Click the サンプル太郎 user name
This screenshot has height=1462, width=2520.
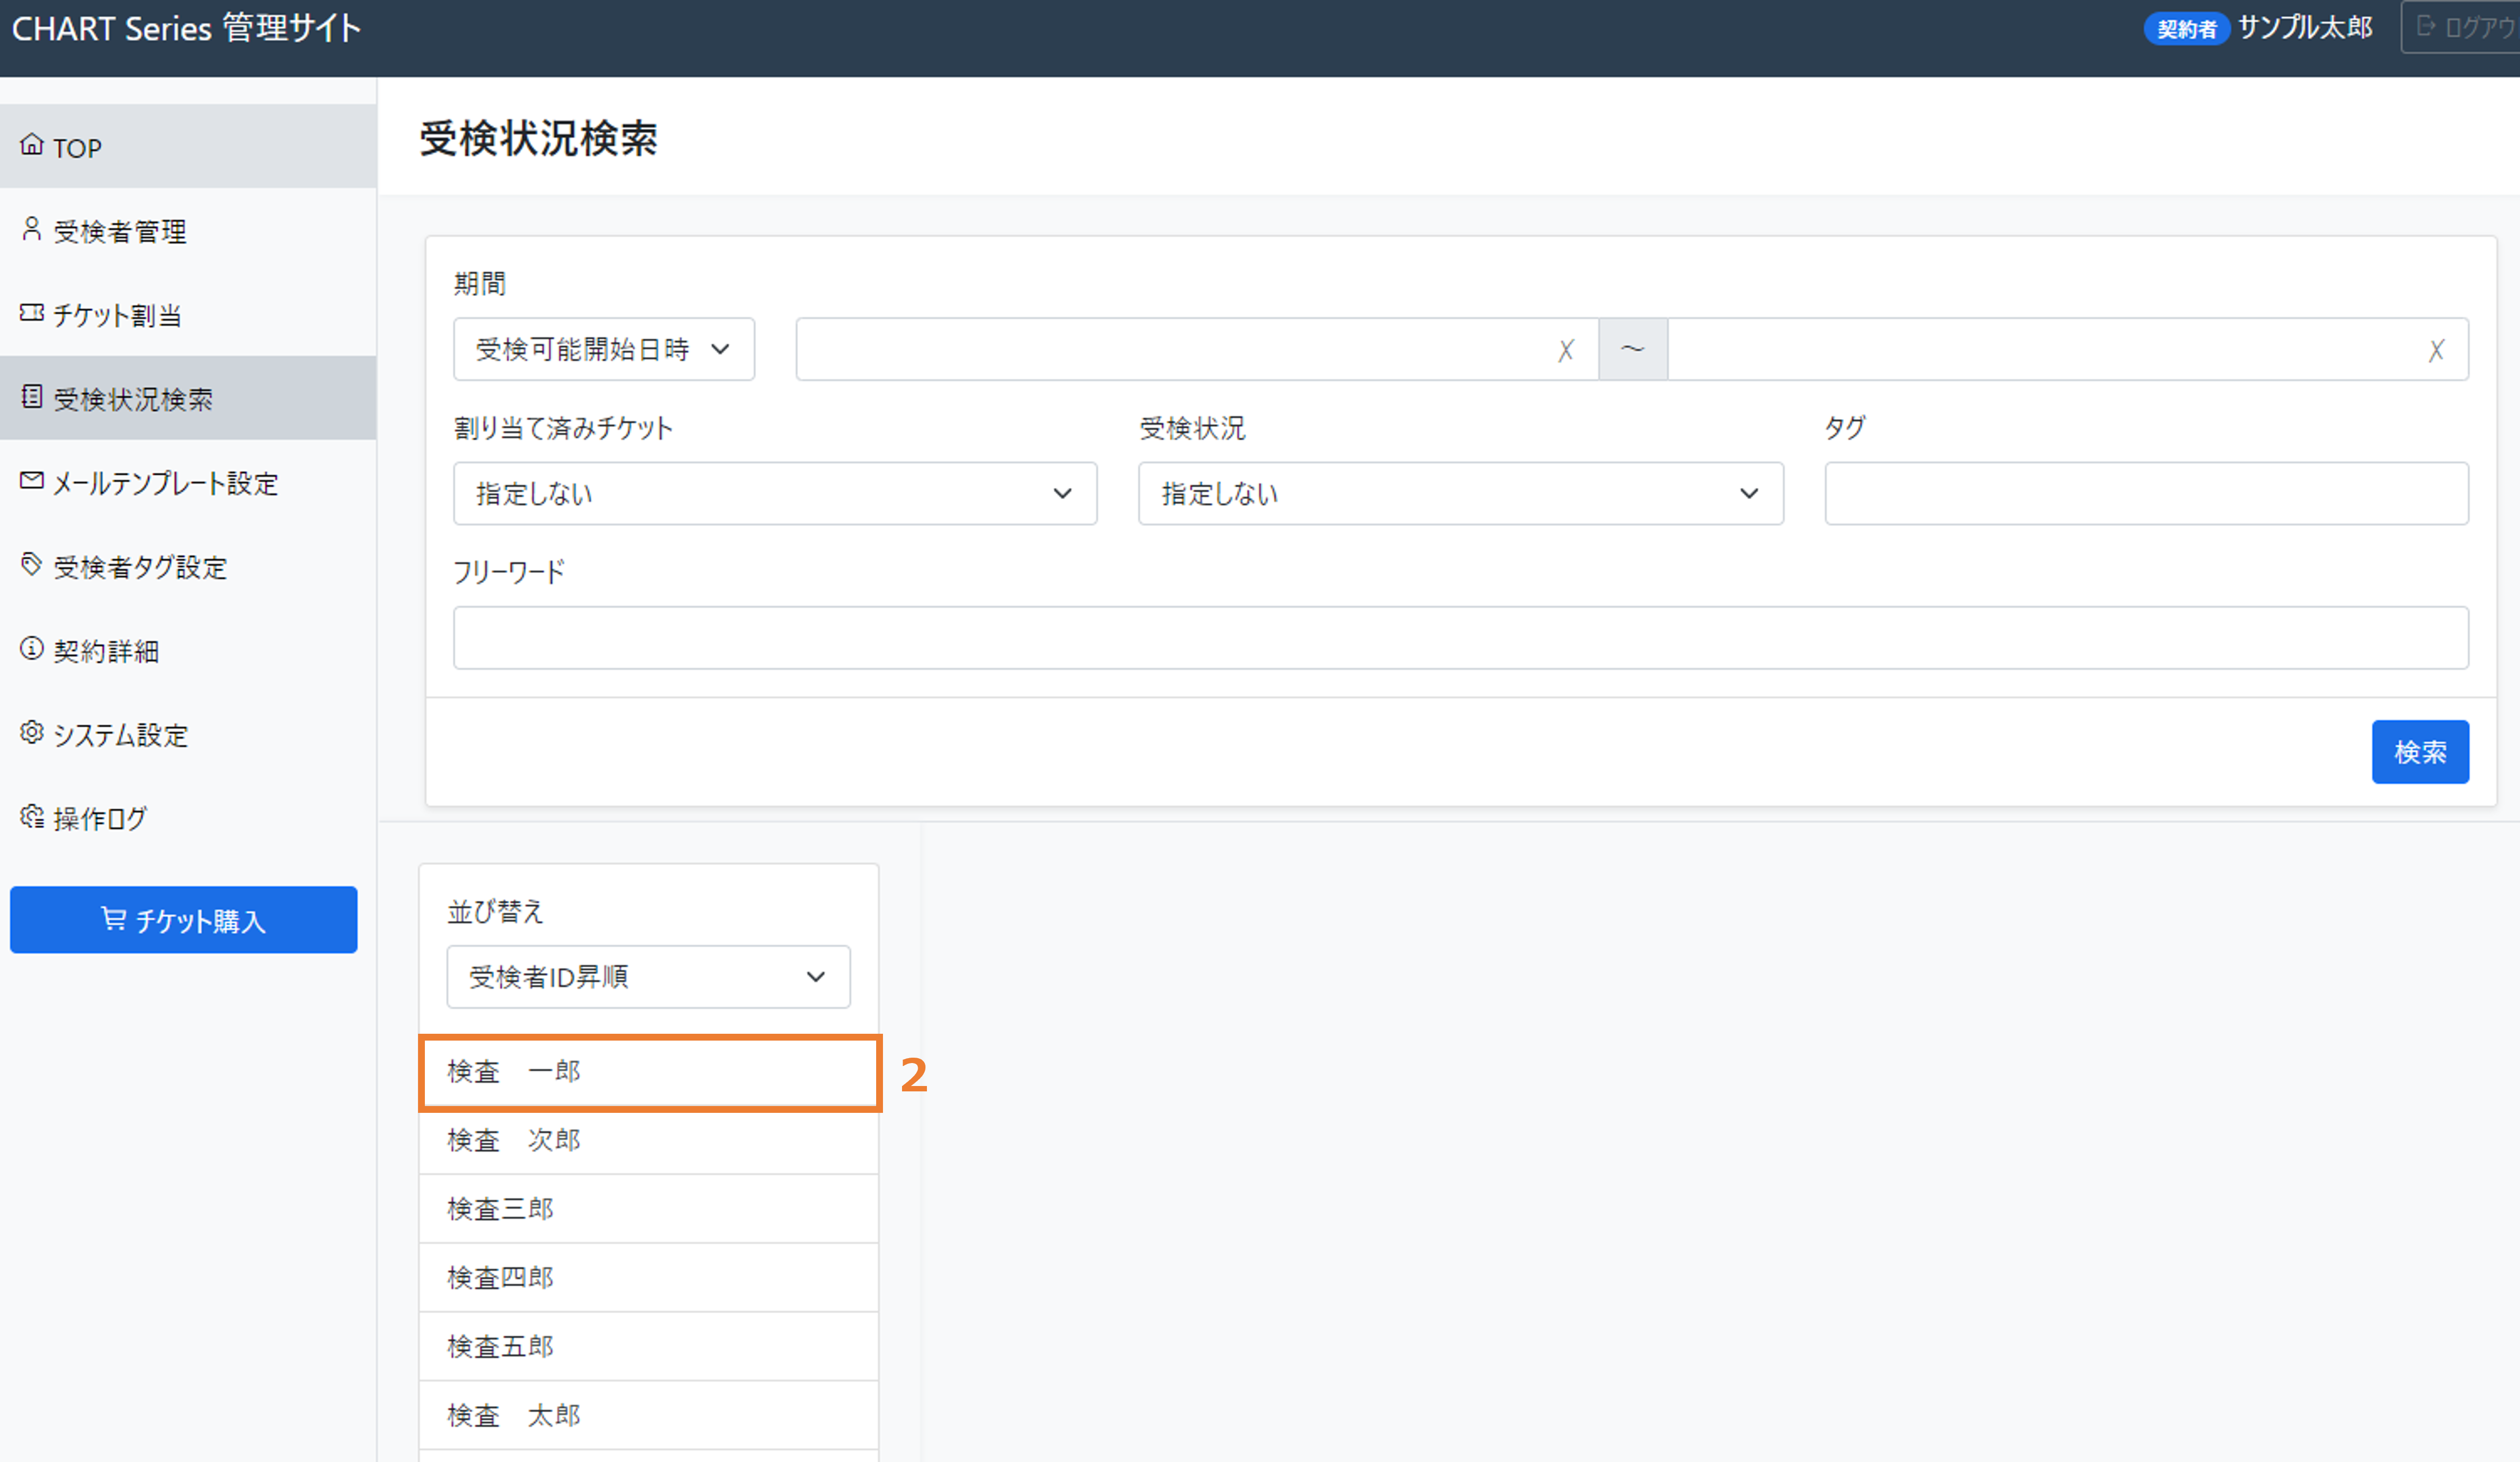(x=2305, y=27)
